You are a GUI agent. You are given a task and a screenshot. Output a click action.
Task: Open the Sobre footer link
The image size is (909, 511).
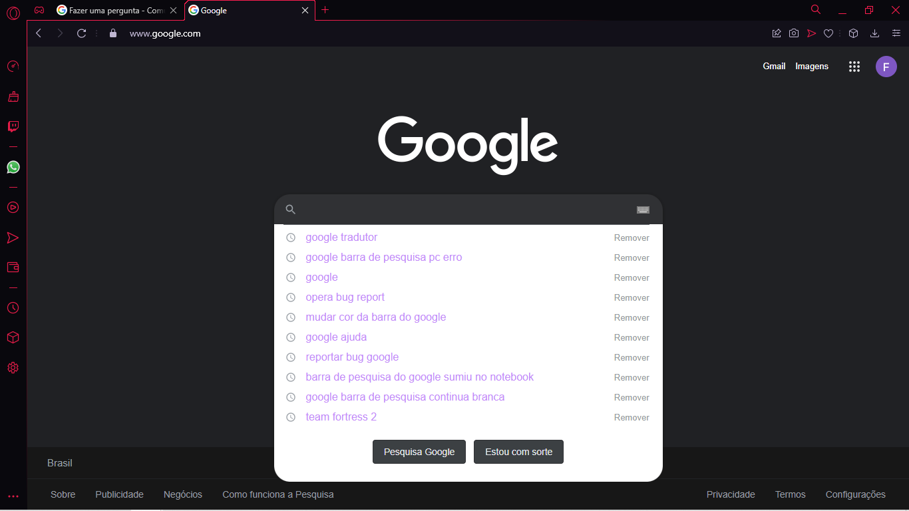[x=63, y=494]
